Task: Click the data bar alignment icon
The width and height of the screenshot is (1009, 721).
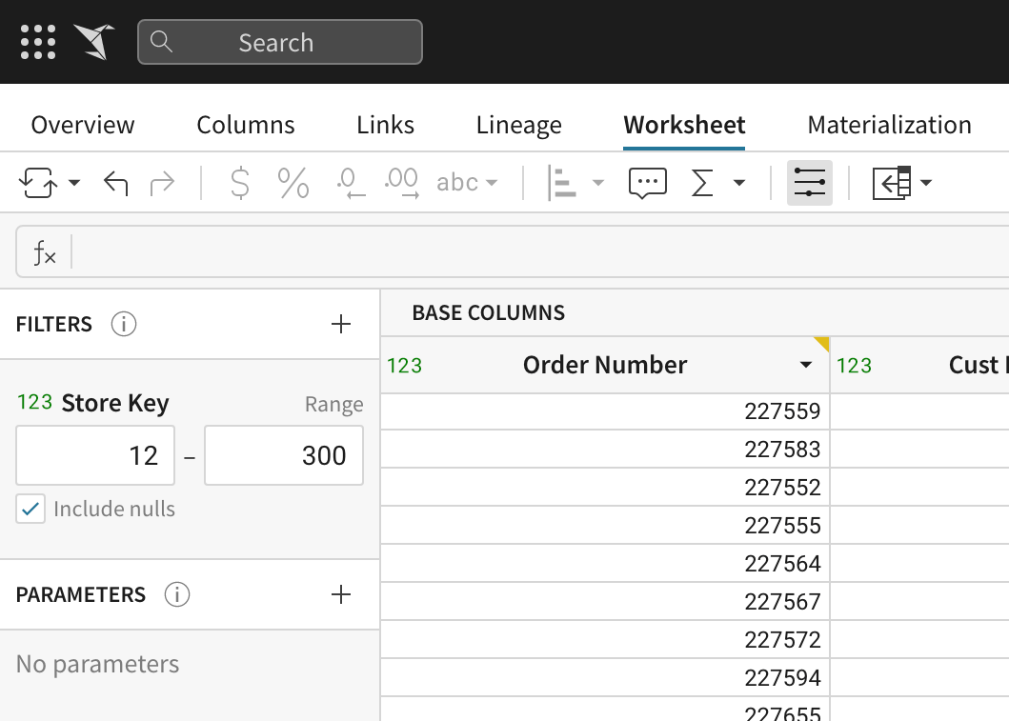Action: [562, 183]
